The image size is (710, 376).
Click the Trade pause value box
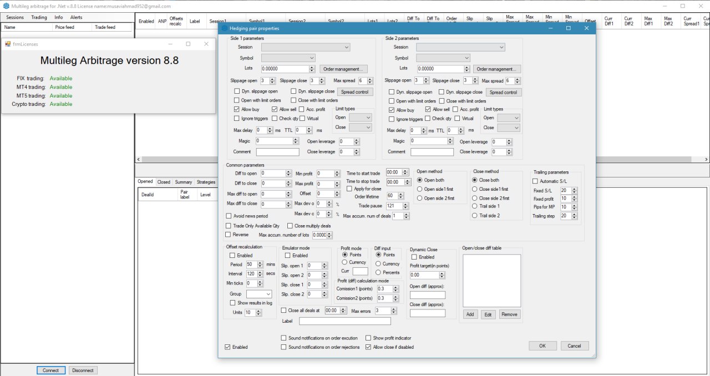click(x=397, y=206)
